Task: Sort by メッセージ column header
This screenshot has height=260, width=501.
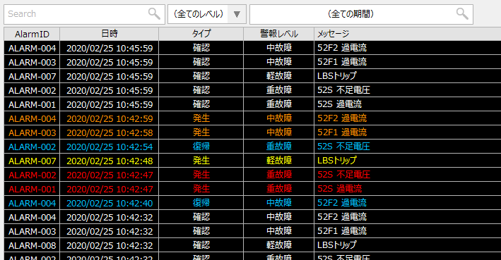Action: click(x=408, y=34)
